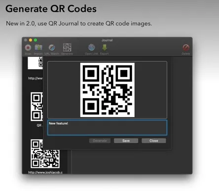Open the Import toolbar icon
219x191 pixels.
[38, 48]
